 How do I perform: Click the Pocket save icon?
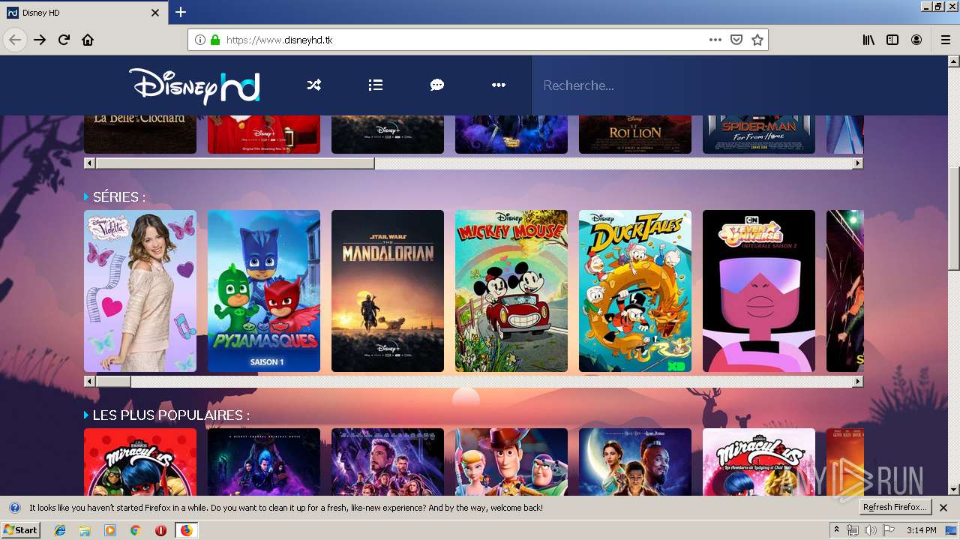click(x=736, y=40)
